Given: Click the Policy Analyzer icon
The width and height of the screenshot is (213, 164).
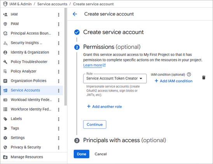Looking at the screenshot, I should 5,72.
